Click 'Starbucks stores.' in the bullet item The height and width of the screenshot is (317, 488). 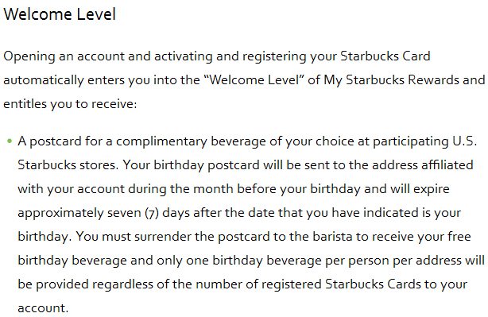pyautogui.click(x=68, y=164)
